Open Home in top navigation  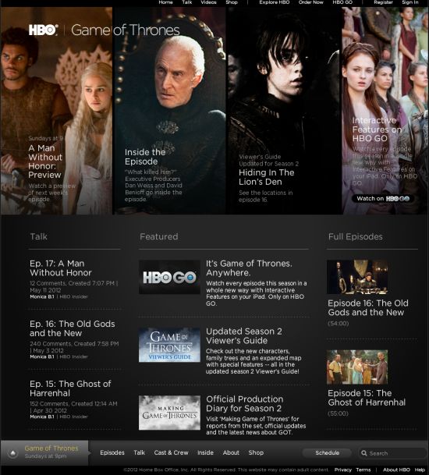(165, 2)
